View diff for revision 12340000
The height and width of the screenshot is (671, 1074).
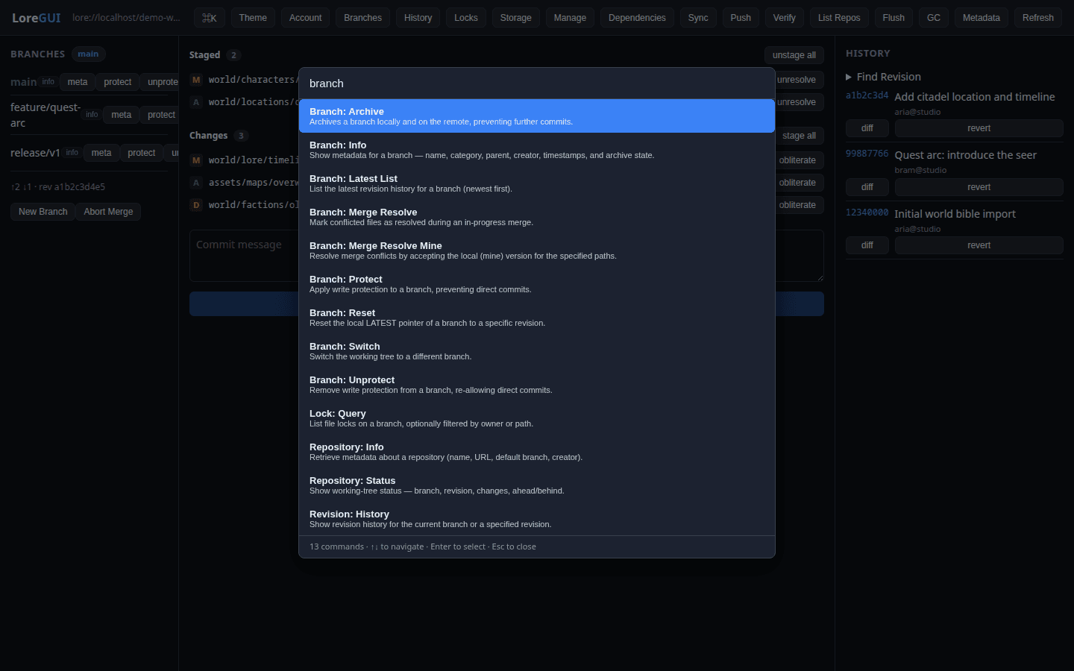tap(867, 245)
